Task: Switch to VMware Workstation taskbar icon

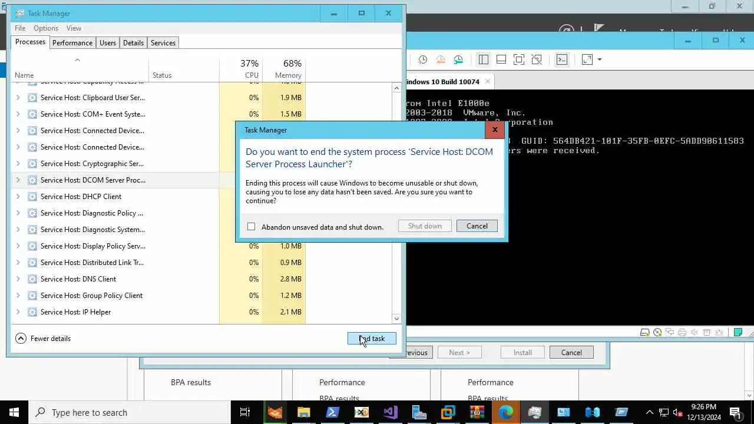Action: pos(448,412)
